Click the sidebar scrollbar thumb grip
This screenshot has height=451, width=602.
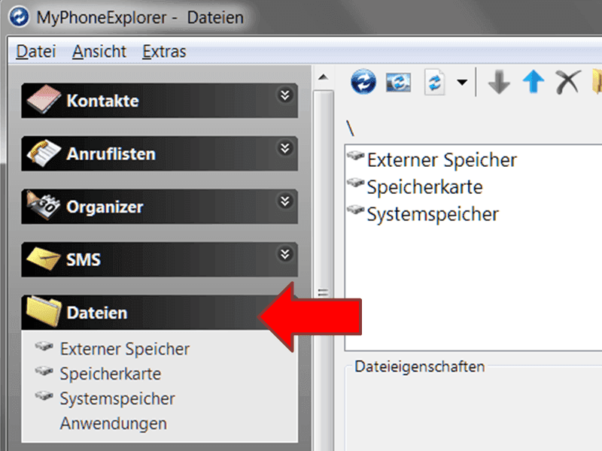coord(324,293)
